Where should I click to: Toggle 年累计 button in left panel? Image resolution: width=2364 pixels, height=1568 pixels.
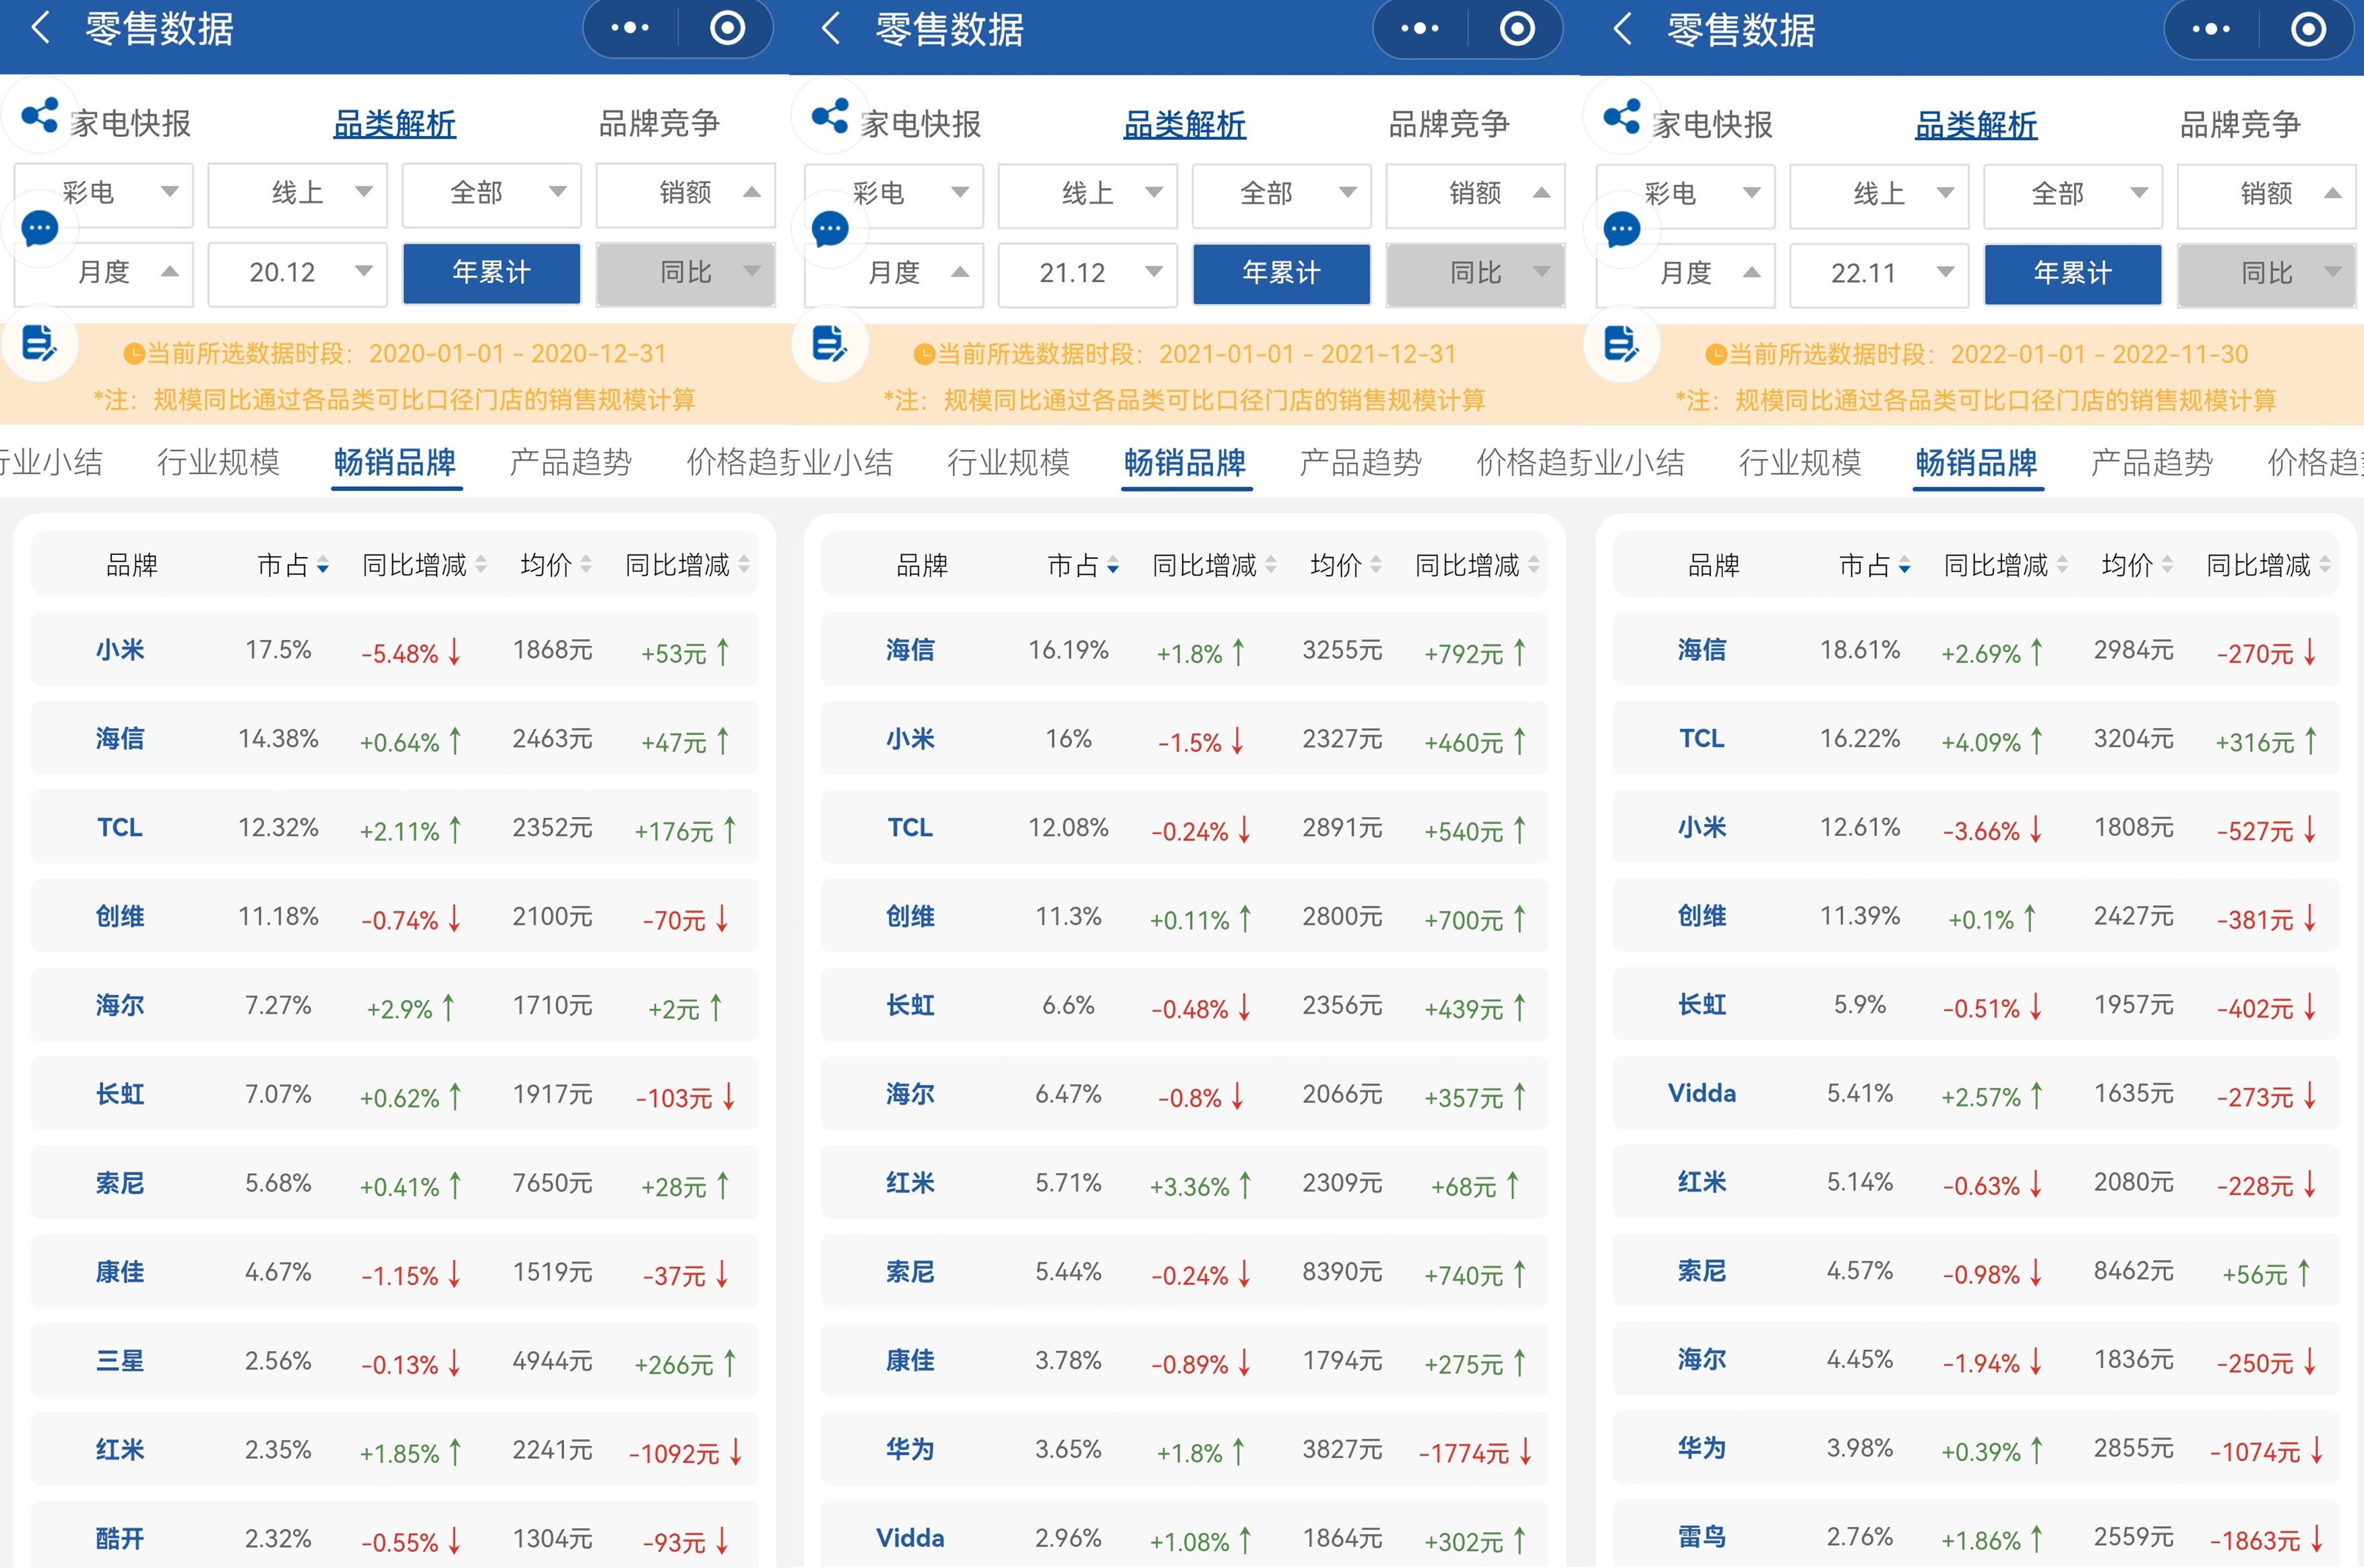491,272
